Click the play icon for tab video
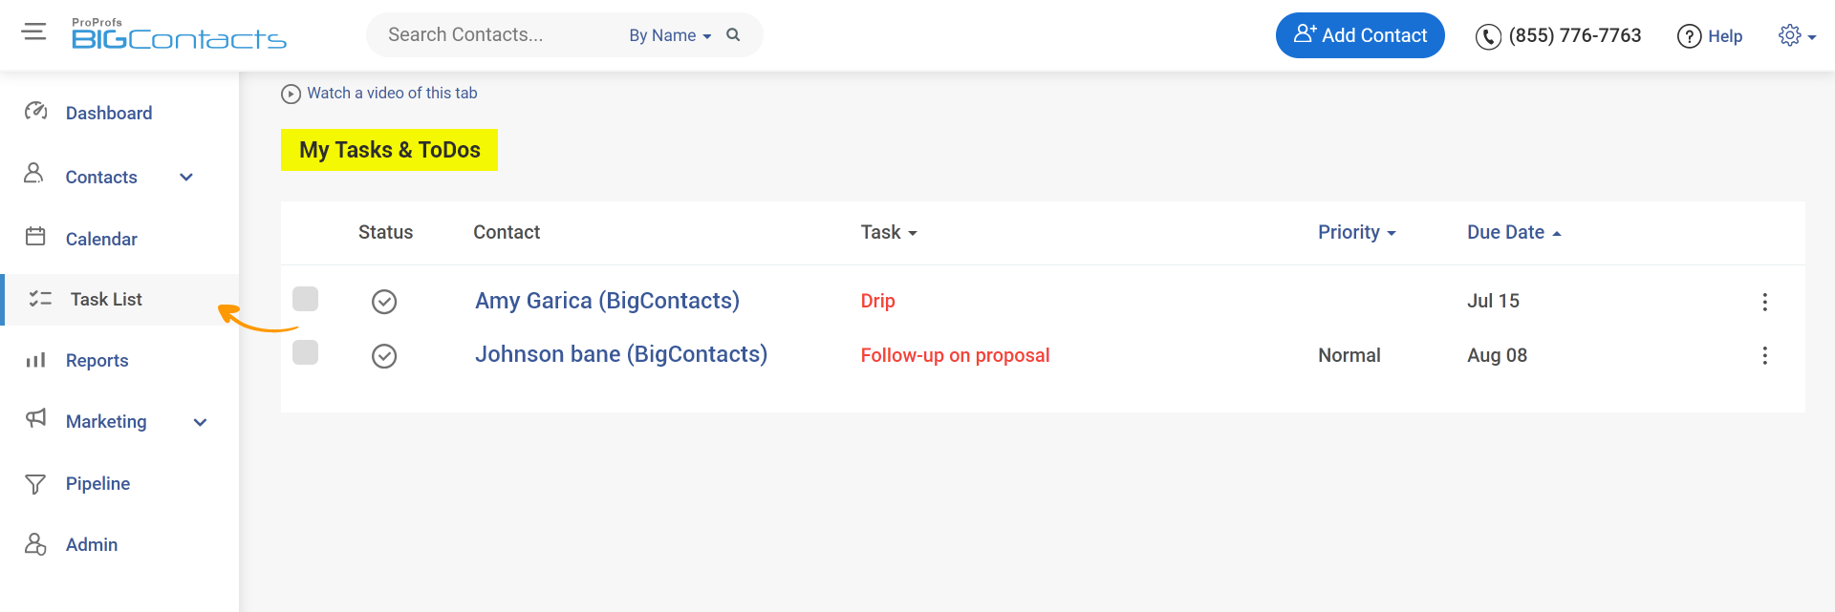The height and width of the screenshot is (612, 1835). click(291, 94)
